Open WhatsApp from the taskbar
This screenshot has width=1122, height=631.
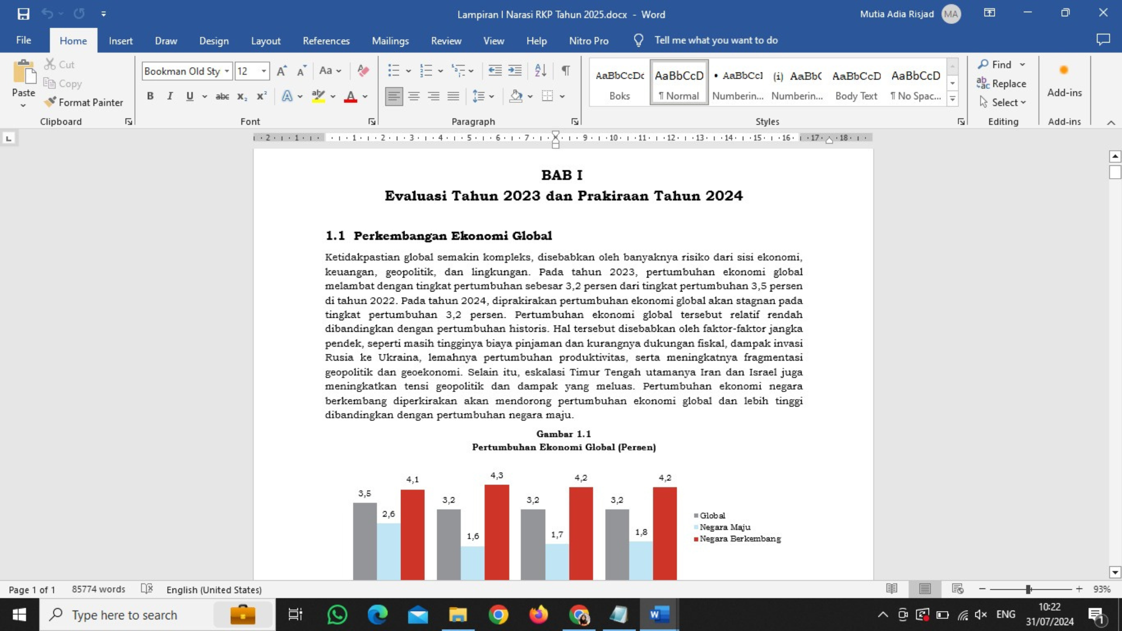[337, 615]
